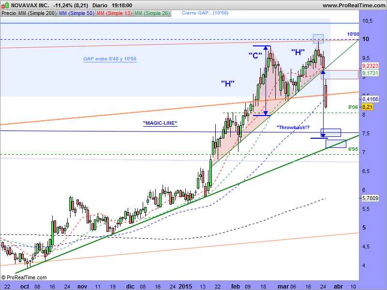Click the feb month label on time axis
Image resolution: width=387 pixels, height=290 pixels.
click(x=236, y=287)
